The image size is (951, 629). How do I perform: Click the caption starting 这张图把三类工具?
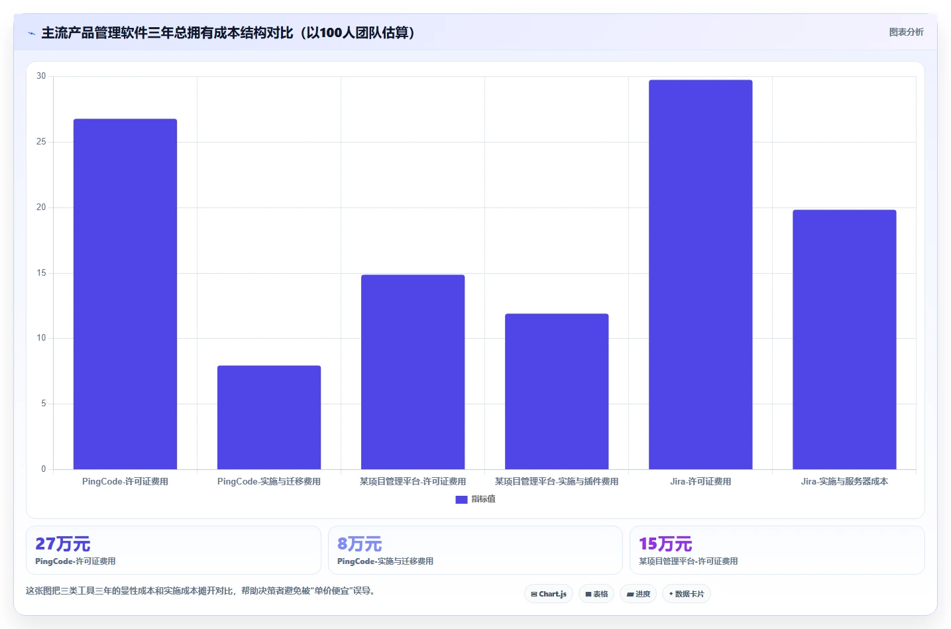pyautogui.click(x=201, y=591)
